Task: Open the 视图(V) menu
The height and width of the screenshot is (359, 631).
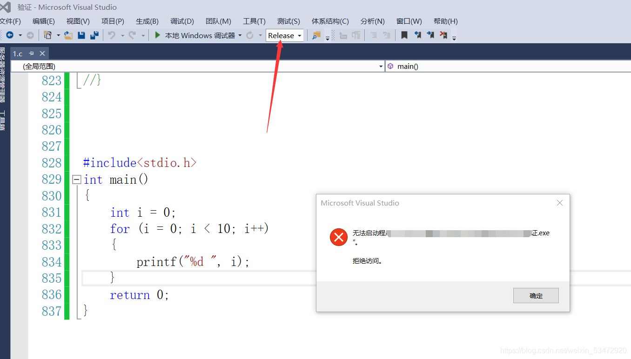Action: pyautogui.click(x=78, y=21)
